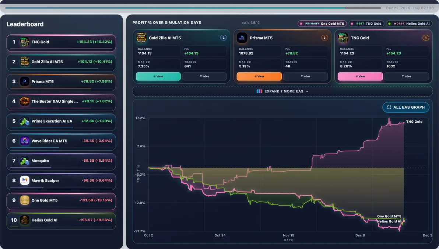The image size is (439, 249).
Task: Open the ALL EAS GRAPH view
Action: coord(406,107)
